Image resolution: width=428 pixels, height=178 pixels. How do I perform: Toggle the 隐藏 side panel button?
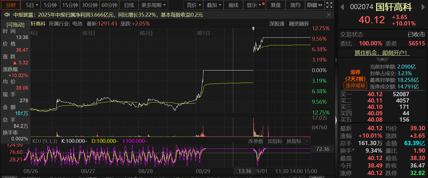click(x=315, y=5)
